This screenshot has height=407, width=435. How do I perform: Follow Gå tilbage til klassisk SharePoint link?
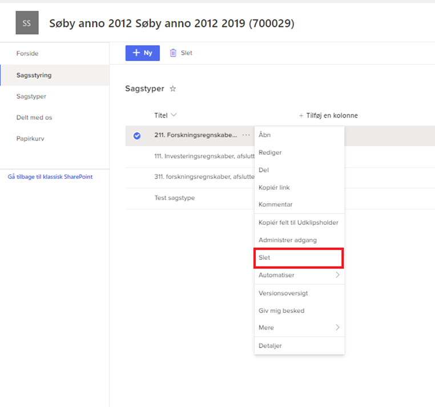[x=50, y=177]
